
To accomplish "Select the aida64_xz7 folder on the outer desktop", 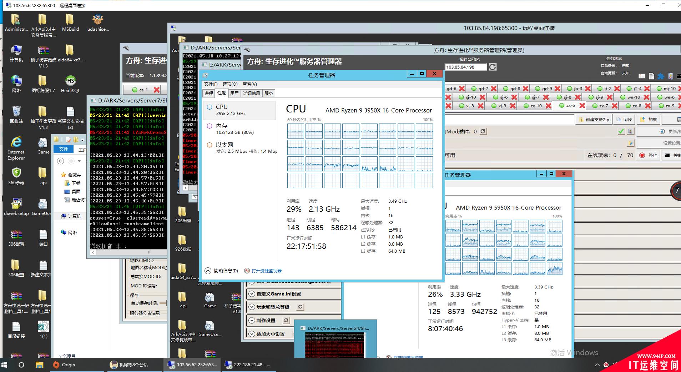I will point(70,54).
